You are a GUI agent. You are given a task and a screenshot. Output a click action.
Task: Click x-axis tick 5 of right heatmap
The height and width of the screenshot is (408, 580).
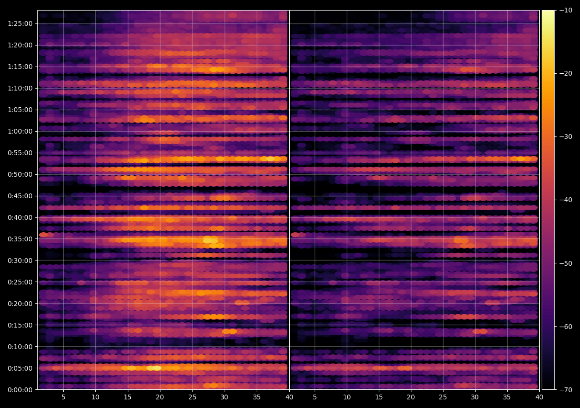tap(315, 397)
